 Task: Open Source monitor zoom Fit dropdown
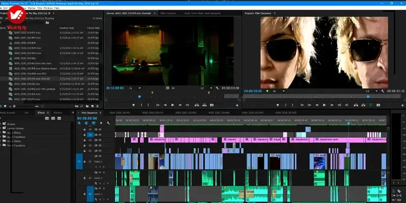(135, 88)
